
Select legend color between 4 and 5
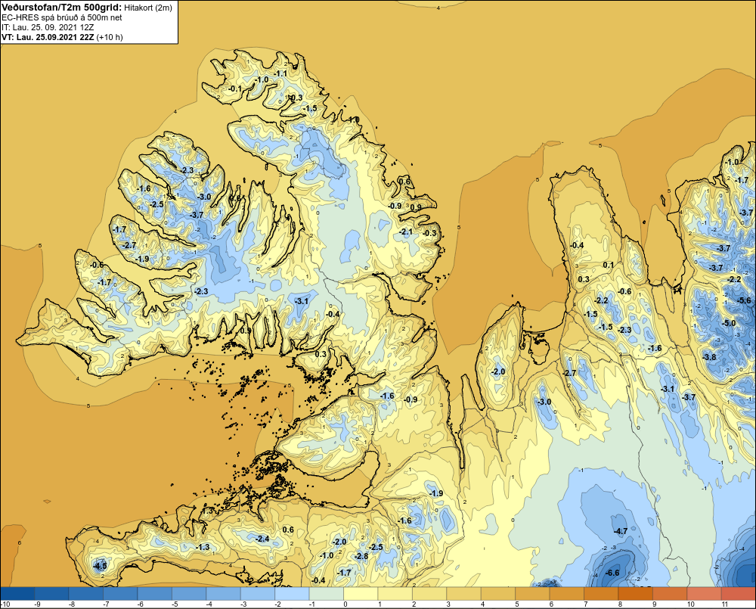click(498, 593)
